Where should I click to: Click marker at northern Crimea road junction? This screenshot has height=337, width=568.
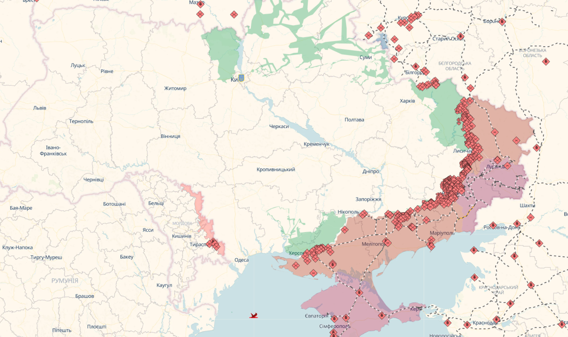359,293
